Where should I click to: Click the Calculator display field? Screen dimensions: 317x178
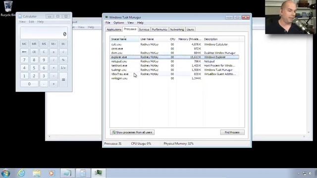[44, 33]
